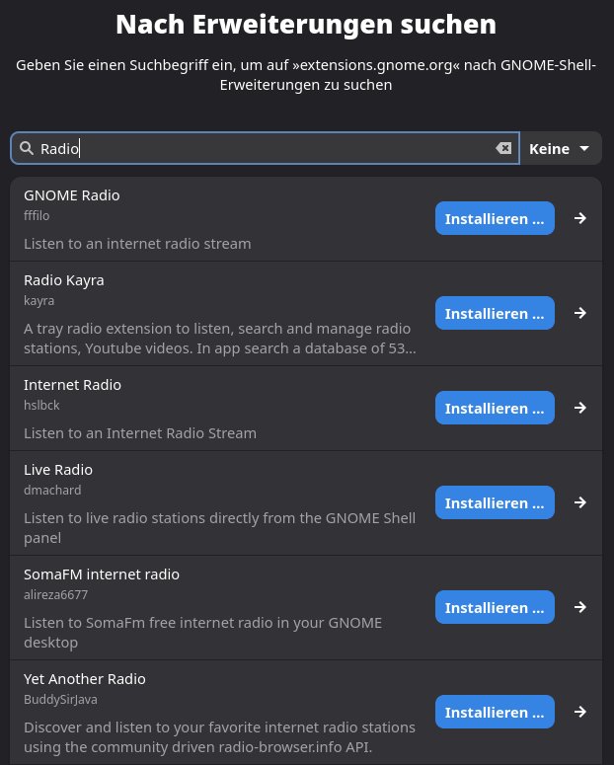This screenshot has height=765, width=614.
Task: Install the GNOME Radio extension
Action: point(495,218)
